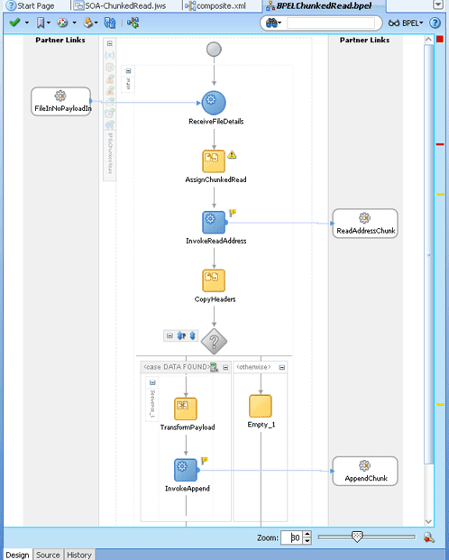Click the binoculars search icon
This screenshot has width=449, height=560.
click(x=271, y=23)
